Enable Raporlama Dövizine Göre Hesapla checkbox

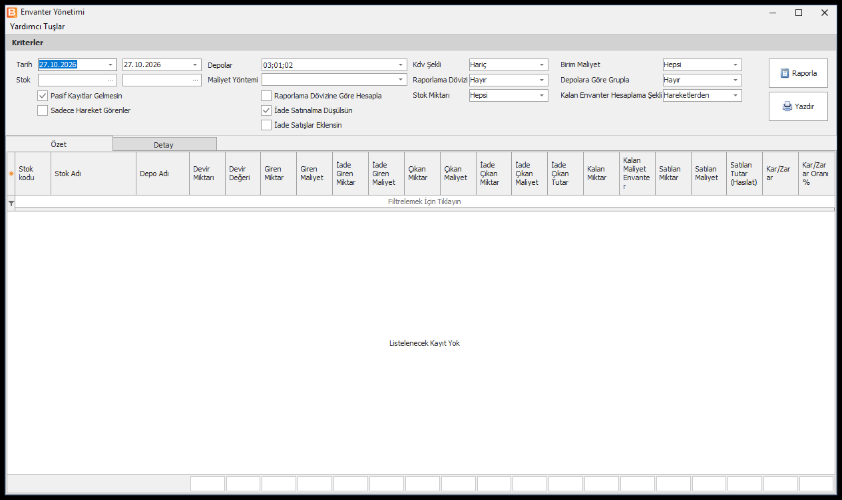point(266,96)
